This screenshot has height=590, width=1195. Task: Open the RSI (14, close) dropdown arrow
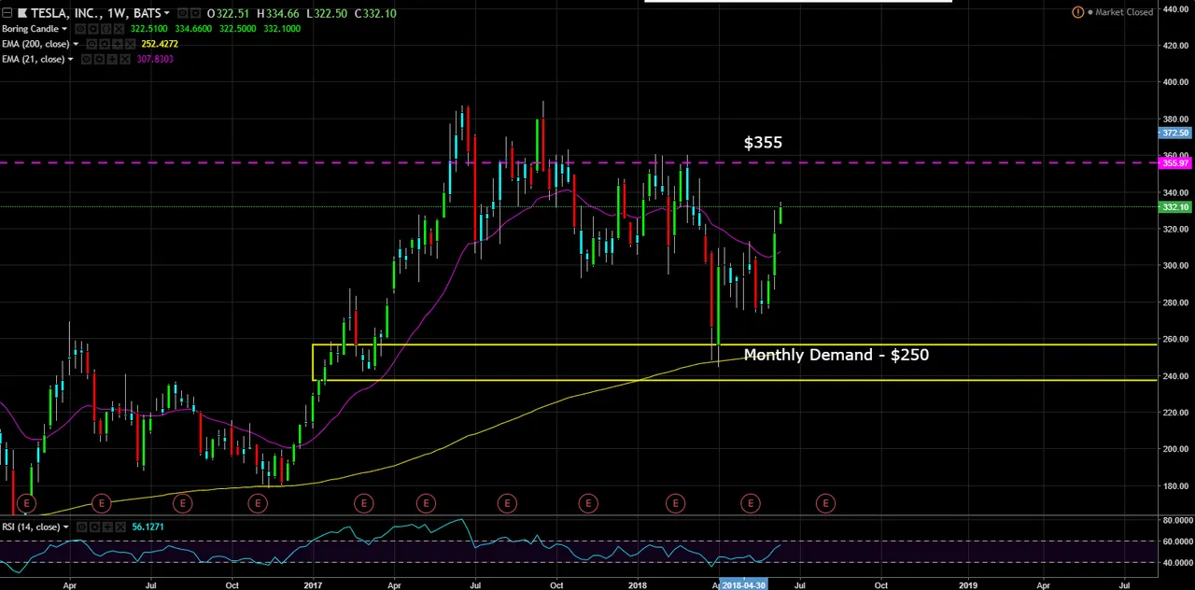tap(65, 527)
